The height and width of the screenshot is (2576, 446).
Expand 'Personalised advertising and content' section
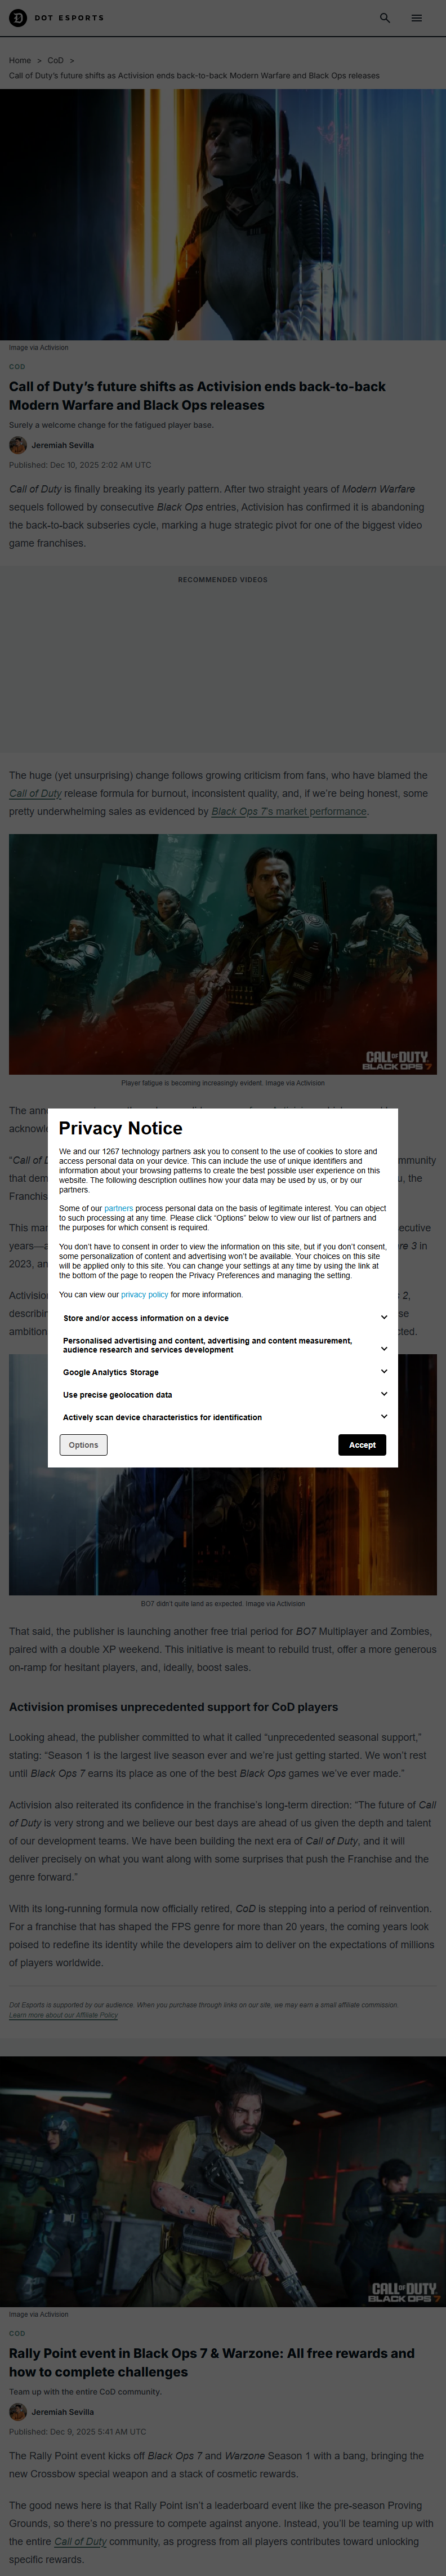tap(384, 1348)
